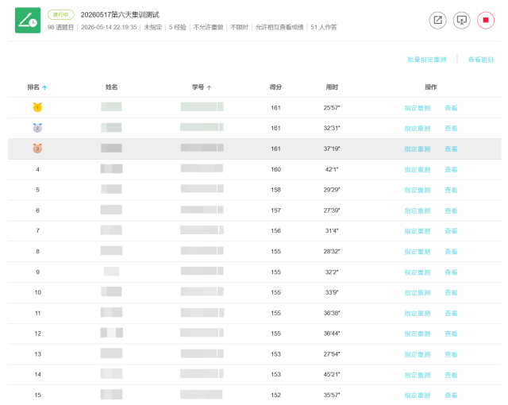Click 指定重测 in rank 4 row
Viewport: 508px width, 405px height.
coord(418,169)
